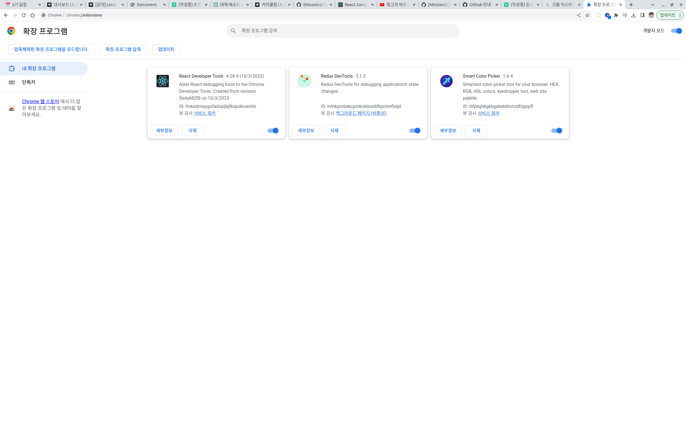Click the Smart Color Picker version 1.6.4
This screenshot has height=433, width=686.
(508, 76)
